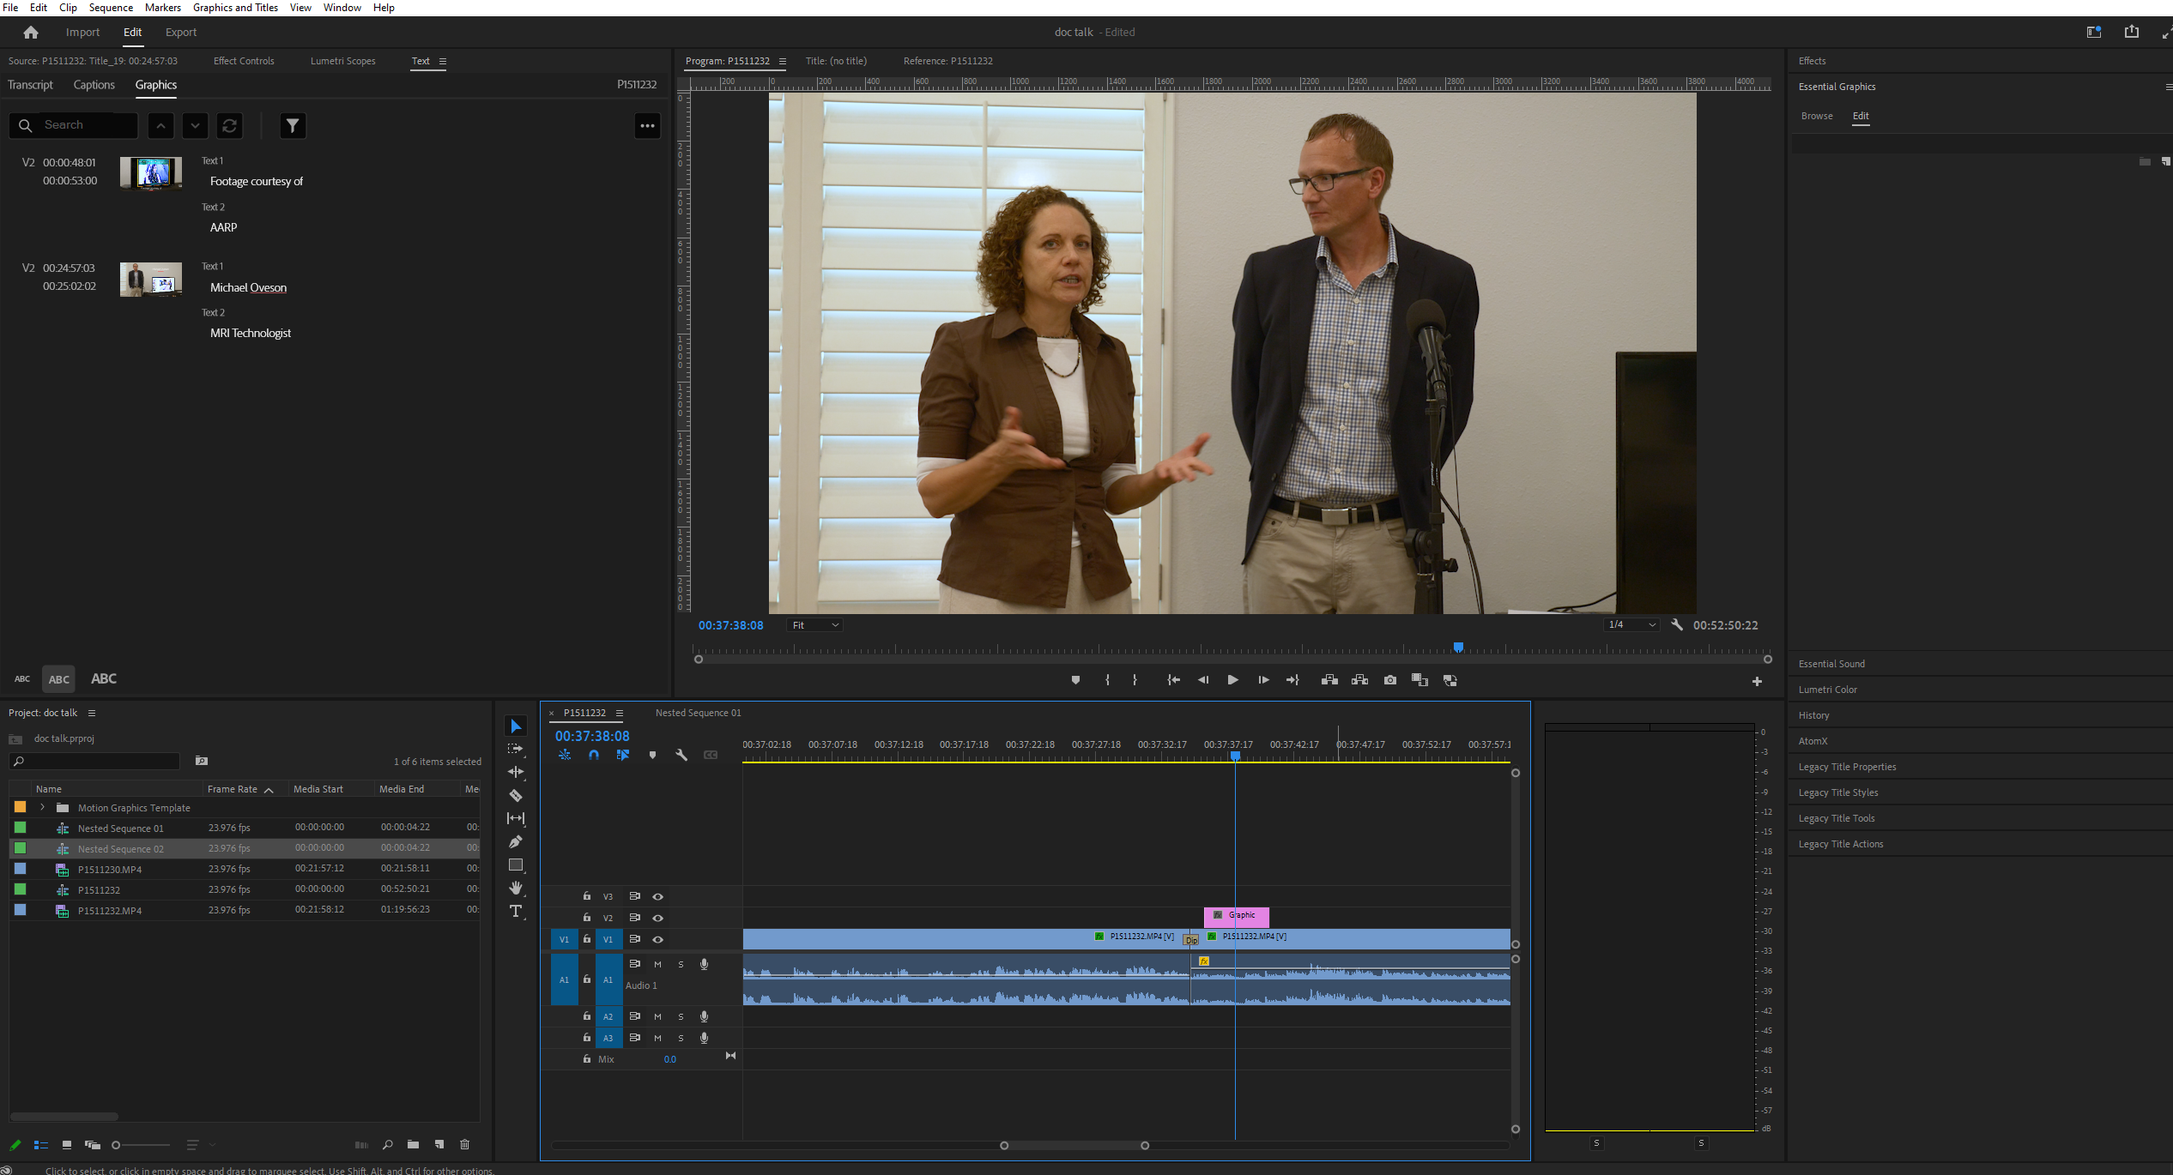Select the Type tool
The image size is (2173, 1175).
coord(516,912)
